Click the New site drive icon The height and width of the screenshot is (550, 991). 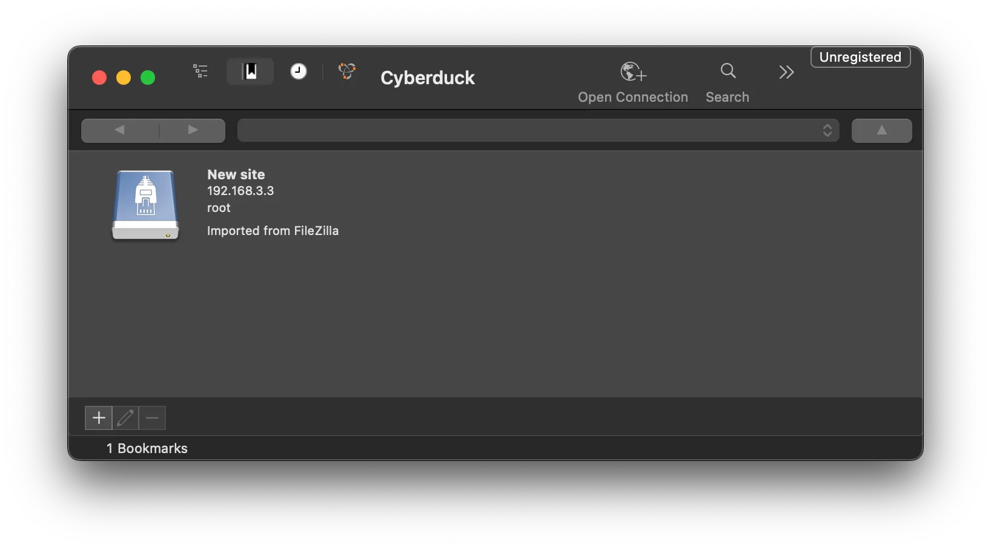(145, 205)
